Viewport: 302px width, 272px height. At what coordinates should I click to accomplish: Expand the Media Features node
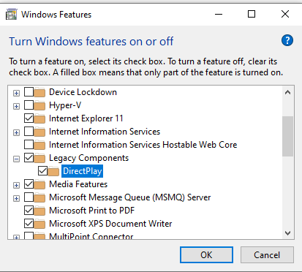click(x=16, y=185)
